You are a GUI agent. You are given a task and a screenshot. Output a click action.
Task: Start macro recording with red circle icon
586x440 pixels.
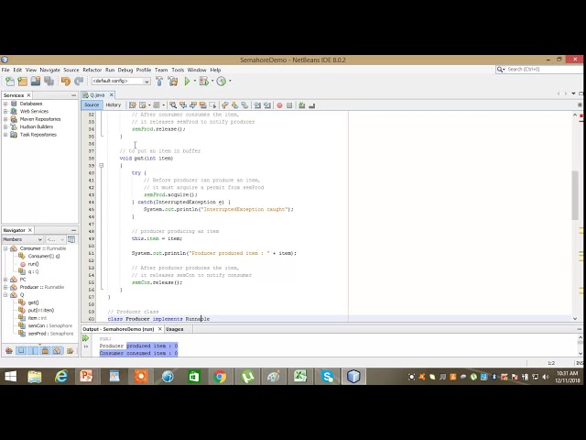pyautogui.click(x=279, y=105)
